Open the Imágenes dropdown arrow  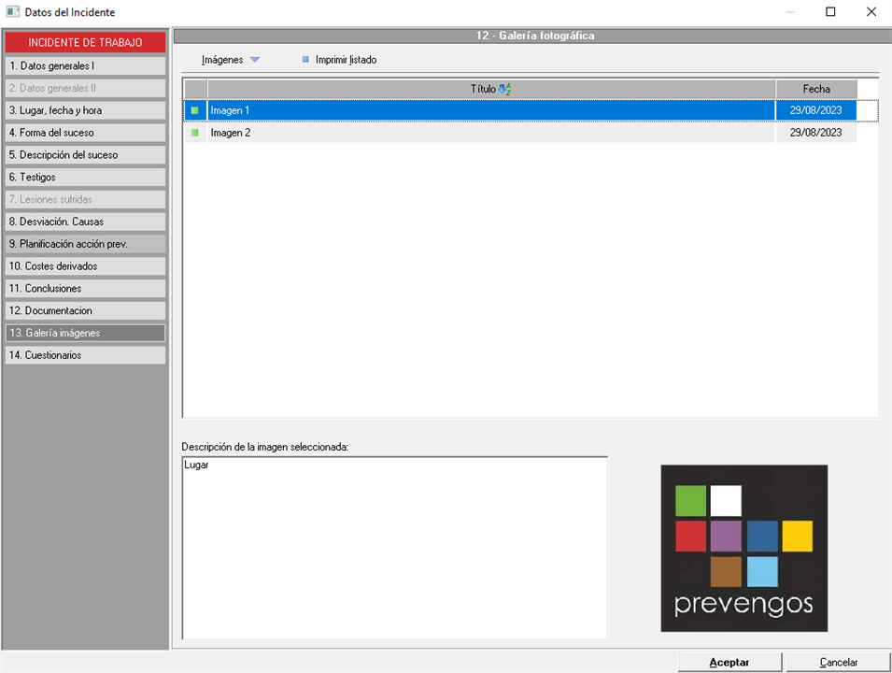tap(255, 60)
